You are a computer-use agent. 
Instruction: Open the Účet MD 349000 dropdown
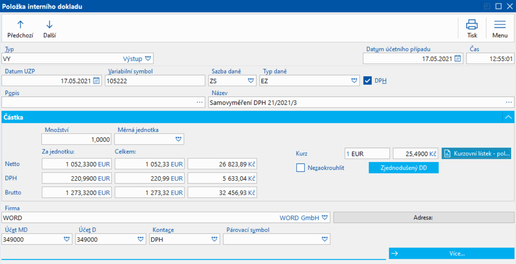click(x=67, y=239)
